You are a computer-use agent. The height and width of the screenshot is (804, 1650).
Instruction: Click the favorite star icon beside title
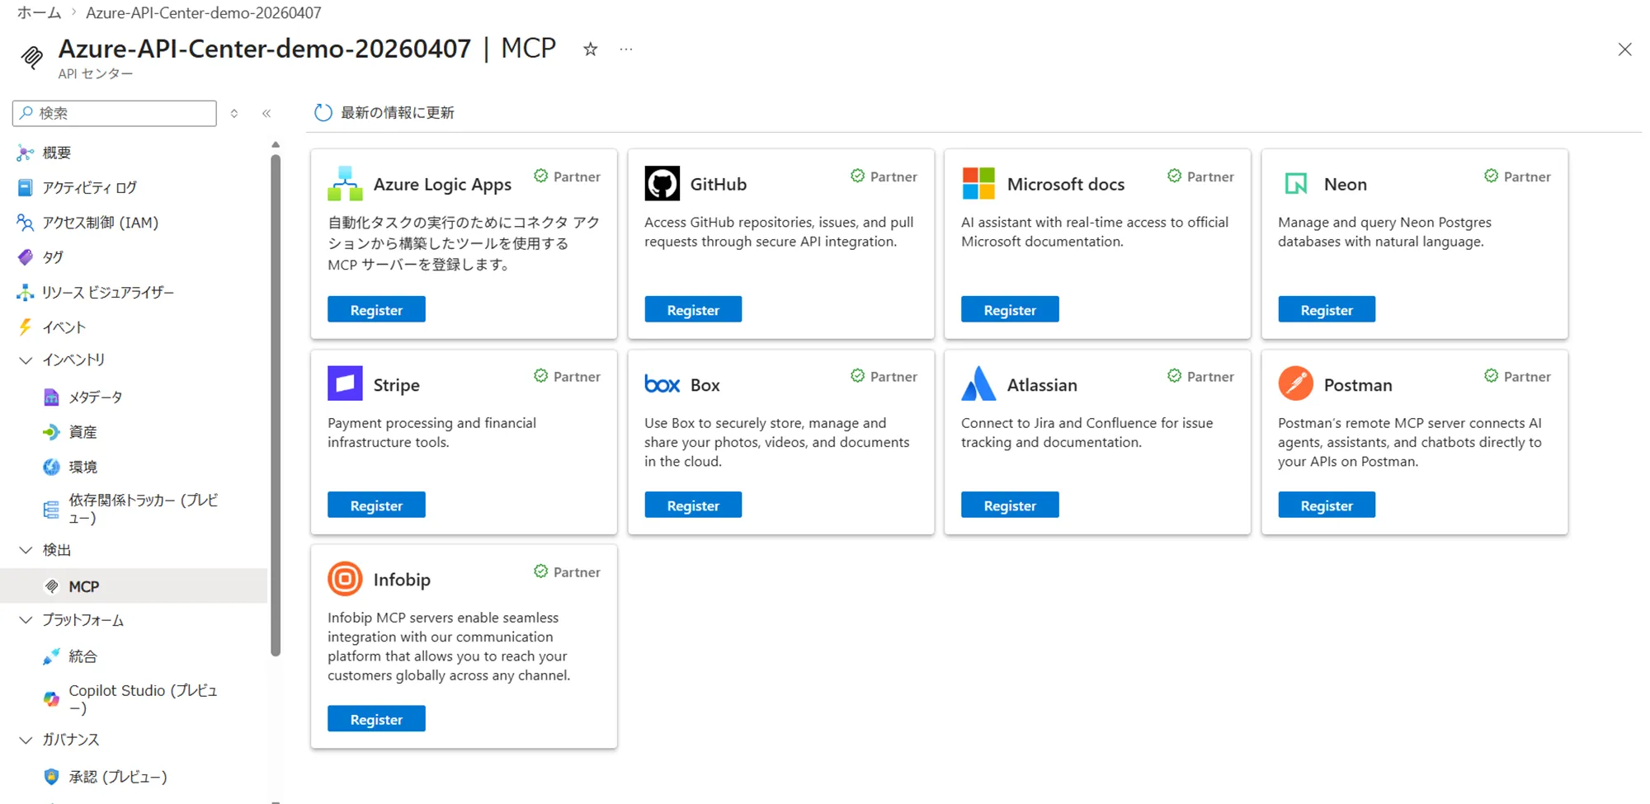point(590,49)
